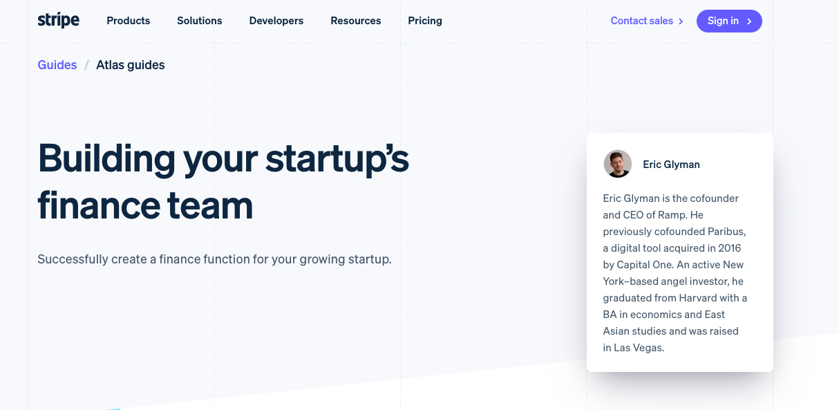Select Atlas guides in the breadcrumb

130,65
